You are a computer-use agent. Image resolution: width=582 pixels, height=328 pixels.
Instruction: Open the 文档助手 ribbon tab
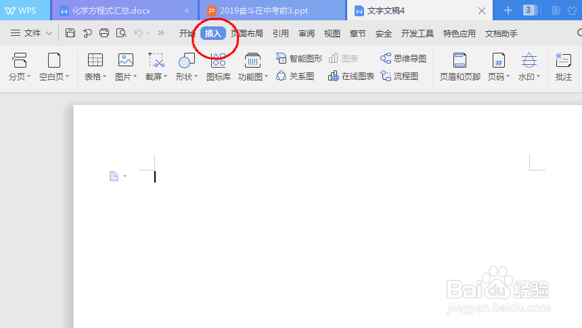(501, 33)
